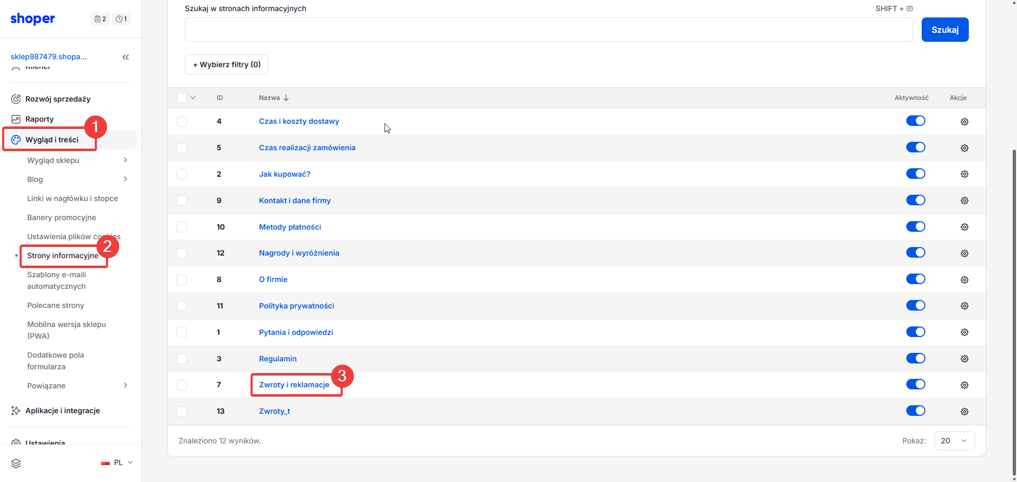This screenshot has width=1017, height=482.
Task: Open bulk selection dropdown arrow in header
Action: pos(193,98)
